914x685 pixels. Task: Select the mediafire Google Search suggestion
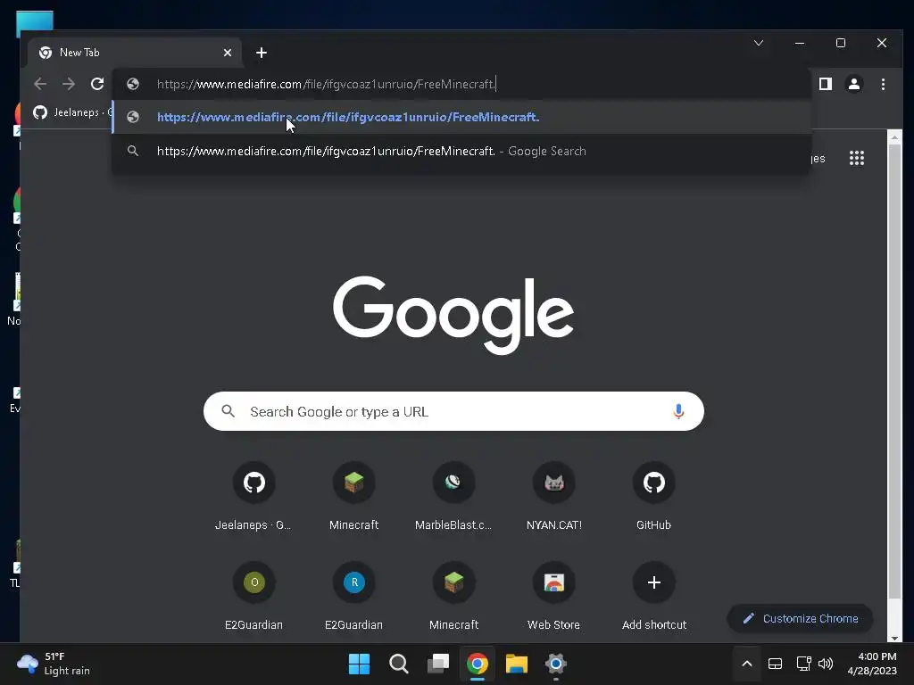coord(461,151)
